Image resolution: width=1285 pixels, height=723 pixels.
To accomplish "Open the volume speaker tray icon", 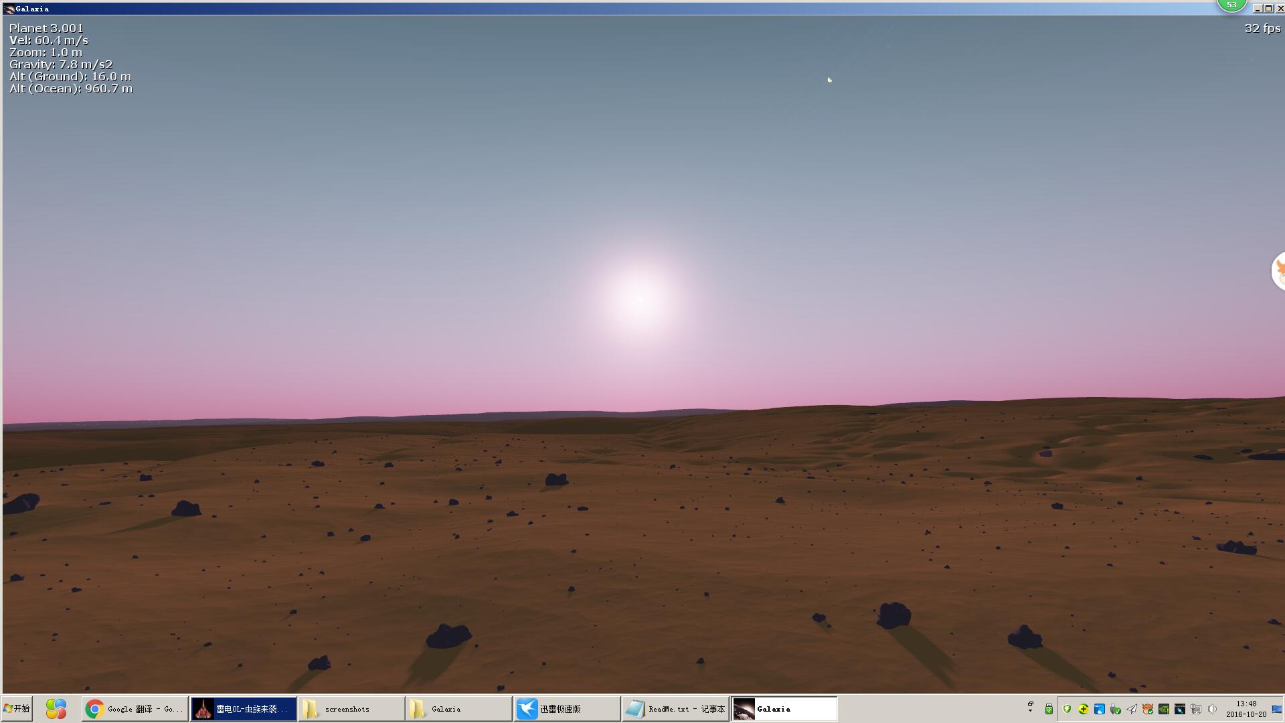I will pos(1212,709).
